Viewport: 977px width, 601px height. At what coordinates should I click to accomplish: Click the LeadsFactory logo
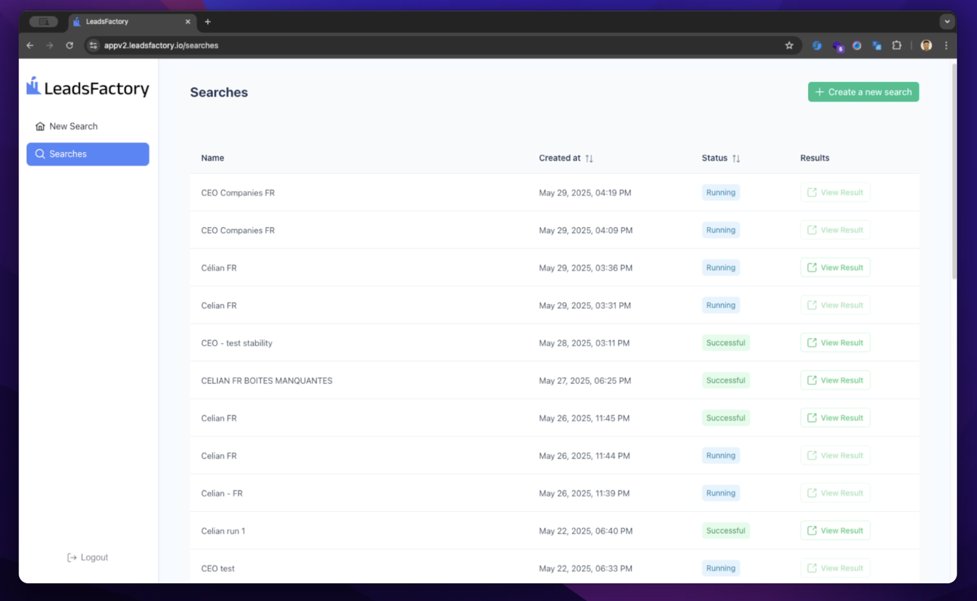(88, 87)
